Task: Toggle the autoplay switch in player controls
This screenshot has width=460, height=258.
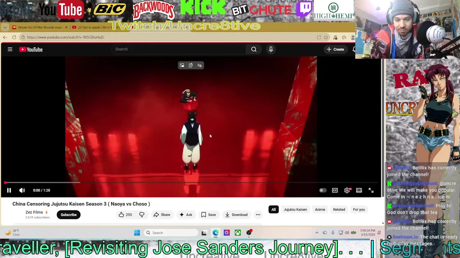Action: point(322,190)
